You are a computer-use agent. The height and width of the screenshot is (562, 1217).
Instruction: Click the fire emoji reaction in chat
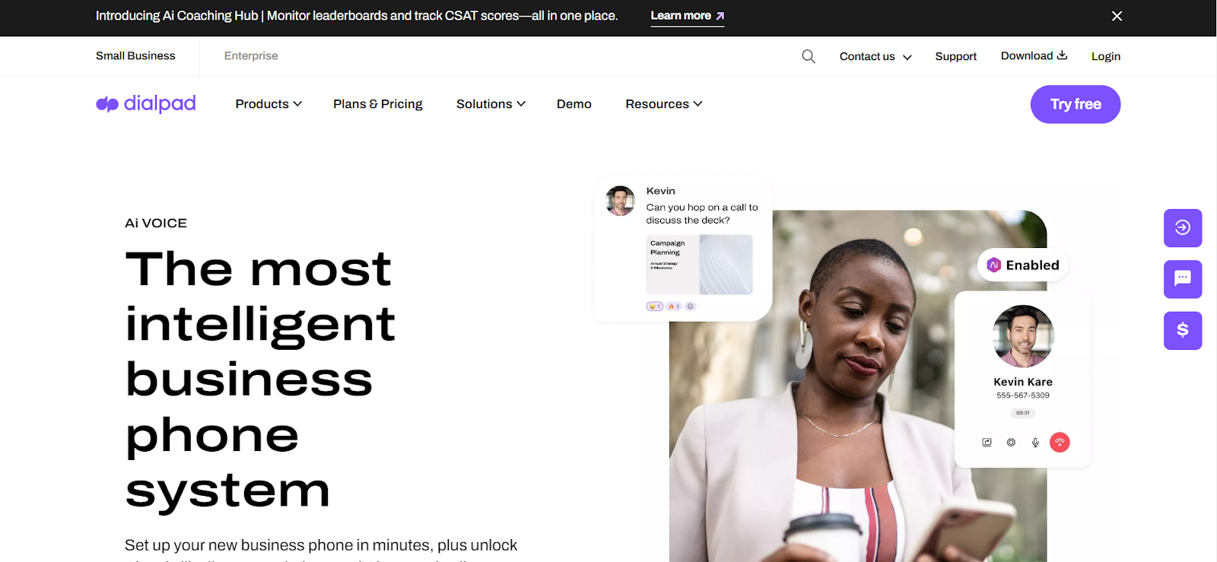674,306
